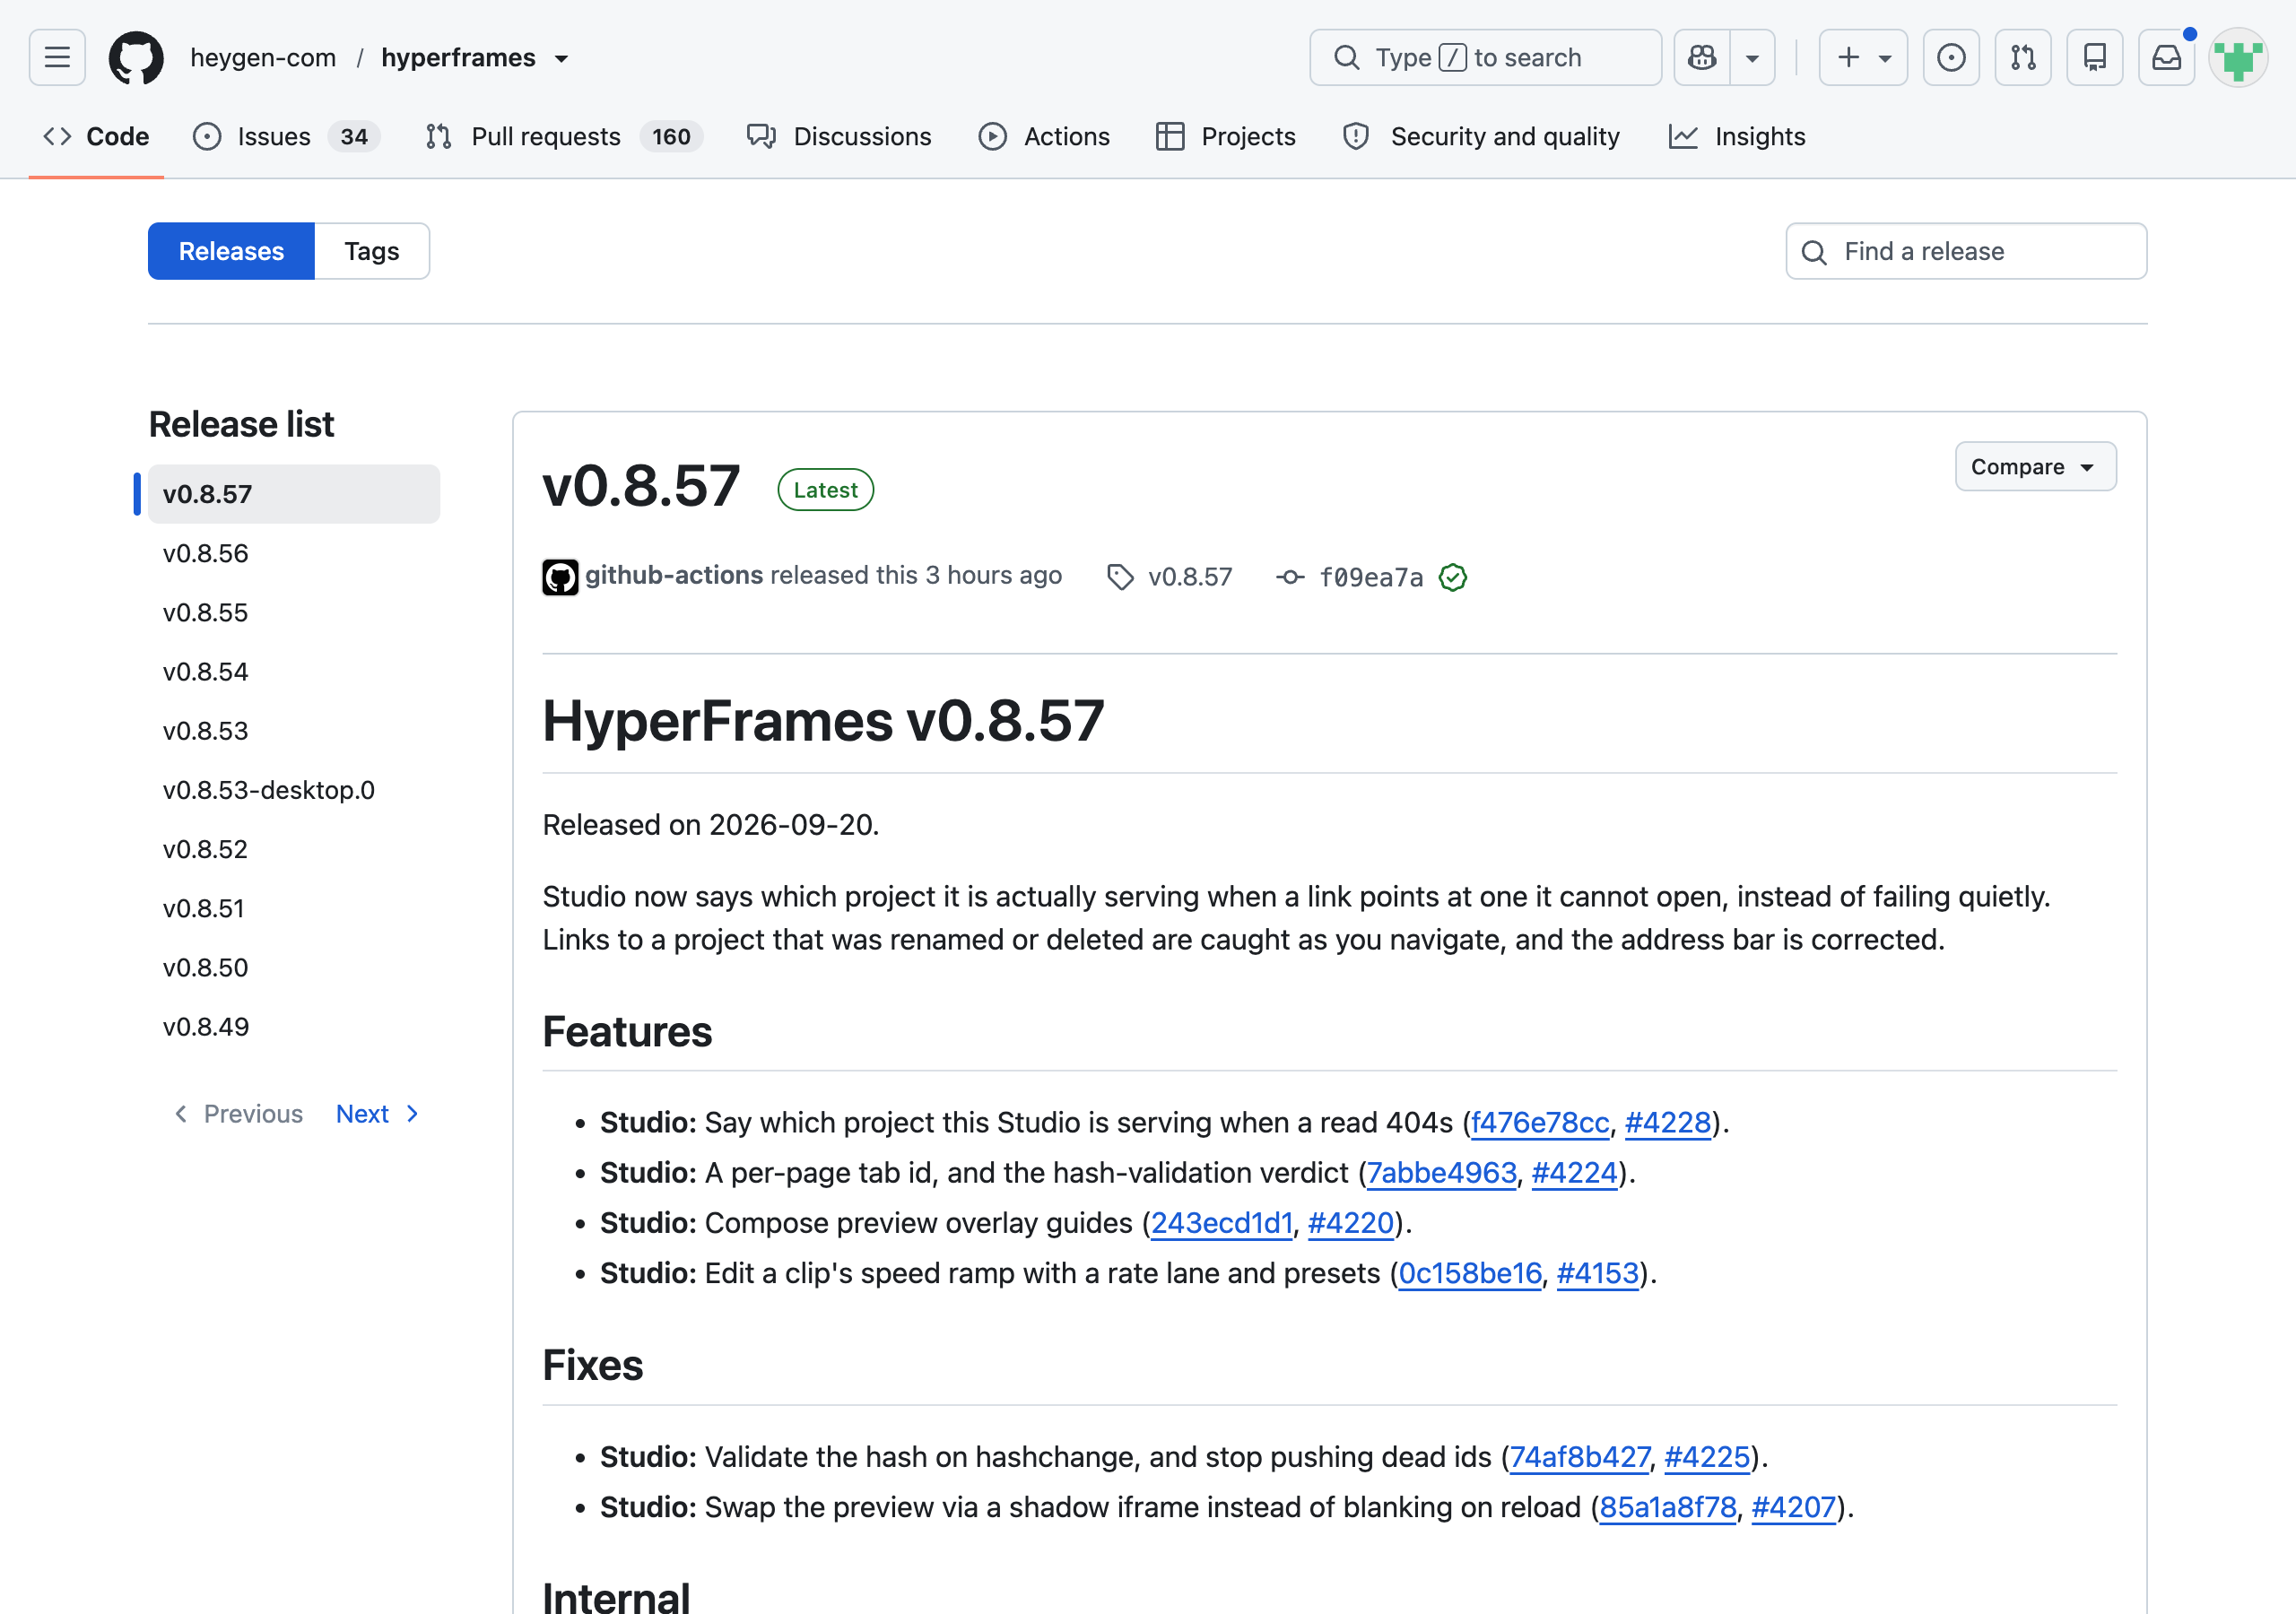The height and width of the screenshot is (1614, 2296).
Task: Open the Discussions tab
Action: (x=839, y=136)
